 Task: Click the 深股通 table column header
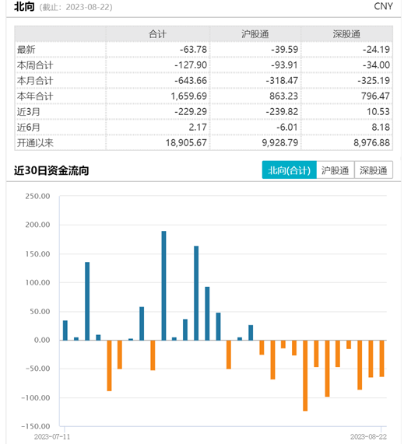pos(346,34)
